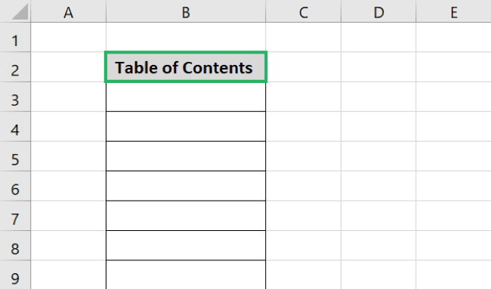Click the Select All corner triangle
The height and width of the screenshot is (289, 491).
[20, 11]
